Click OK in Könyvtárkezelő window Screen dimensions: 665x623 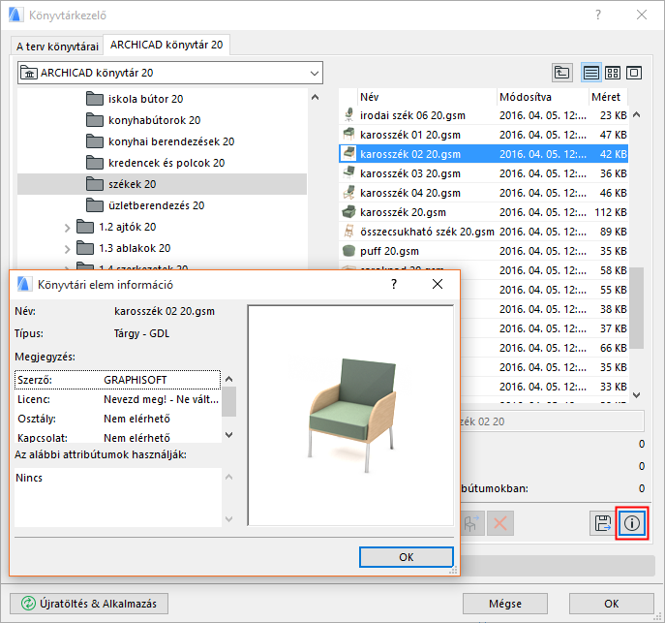pyautogui.click(x=611, y=604)
